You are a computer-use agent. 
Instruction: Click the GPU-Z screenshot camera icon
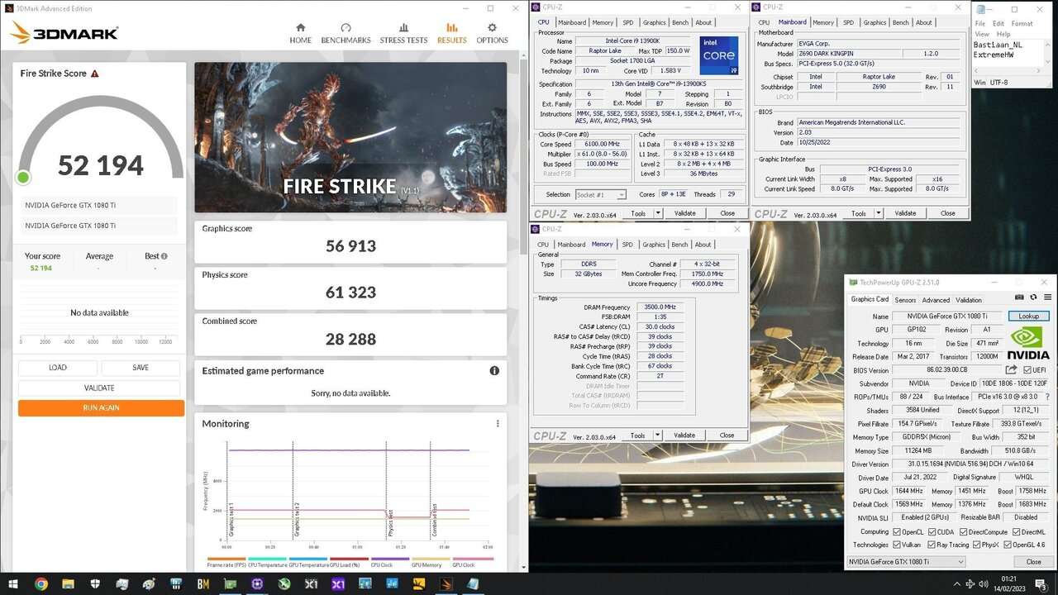(1019, 297)
